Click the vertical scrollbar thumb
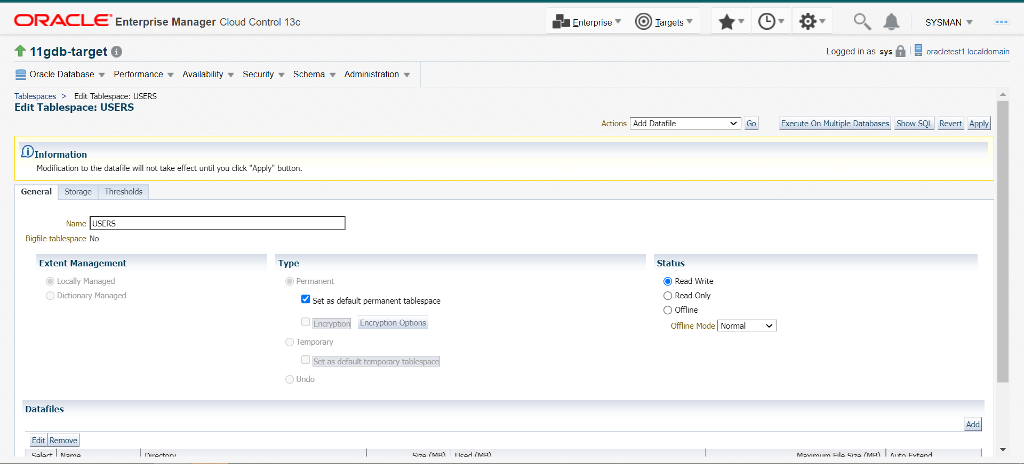The image size is (1024, 464). pyautogui.click(x=1003, y=241)
